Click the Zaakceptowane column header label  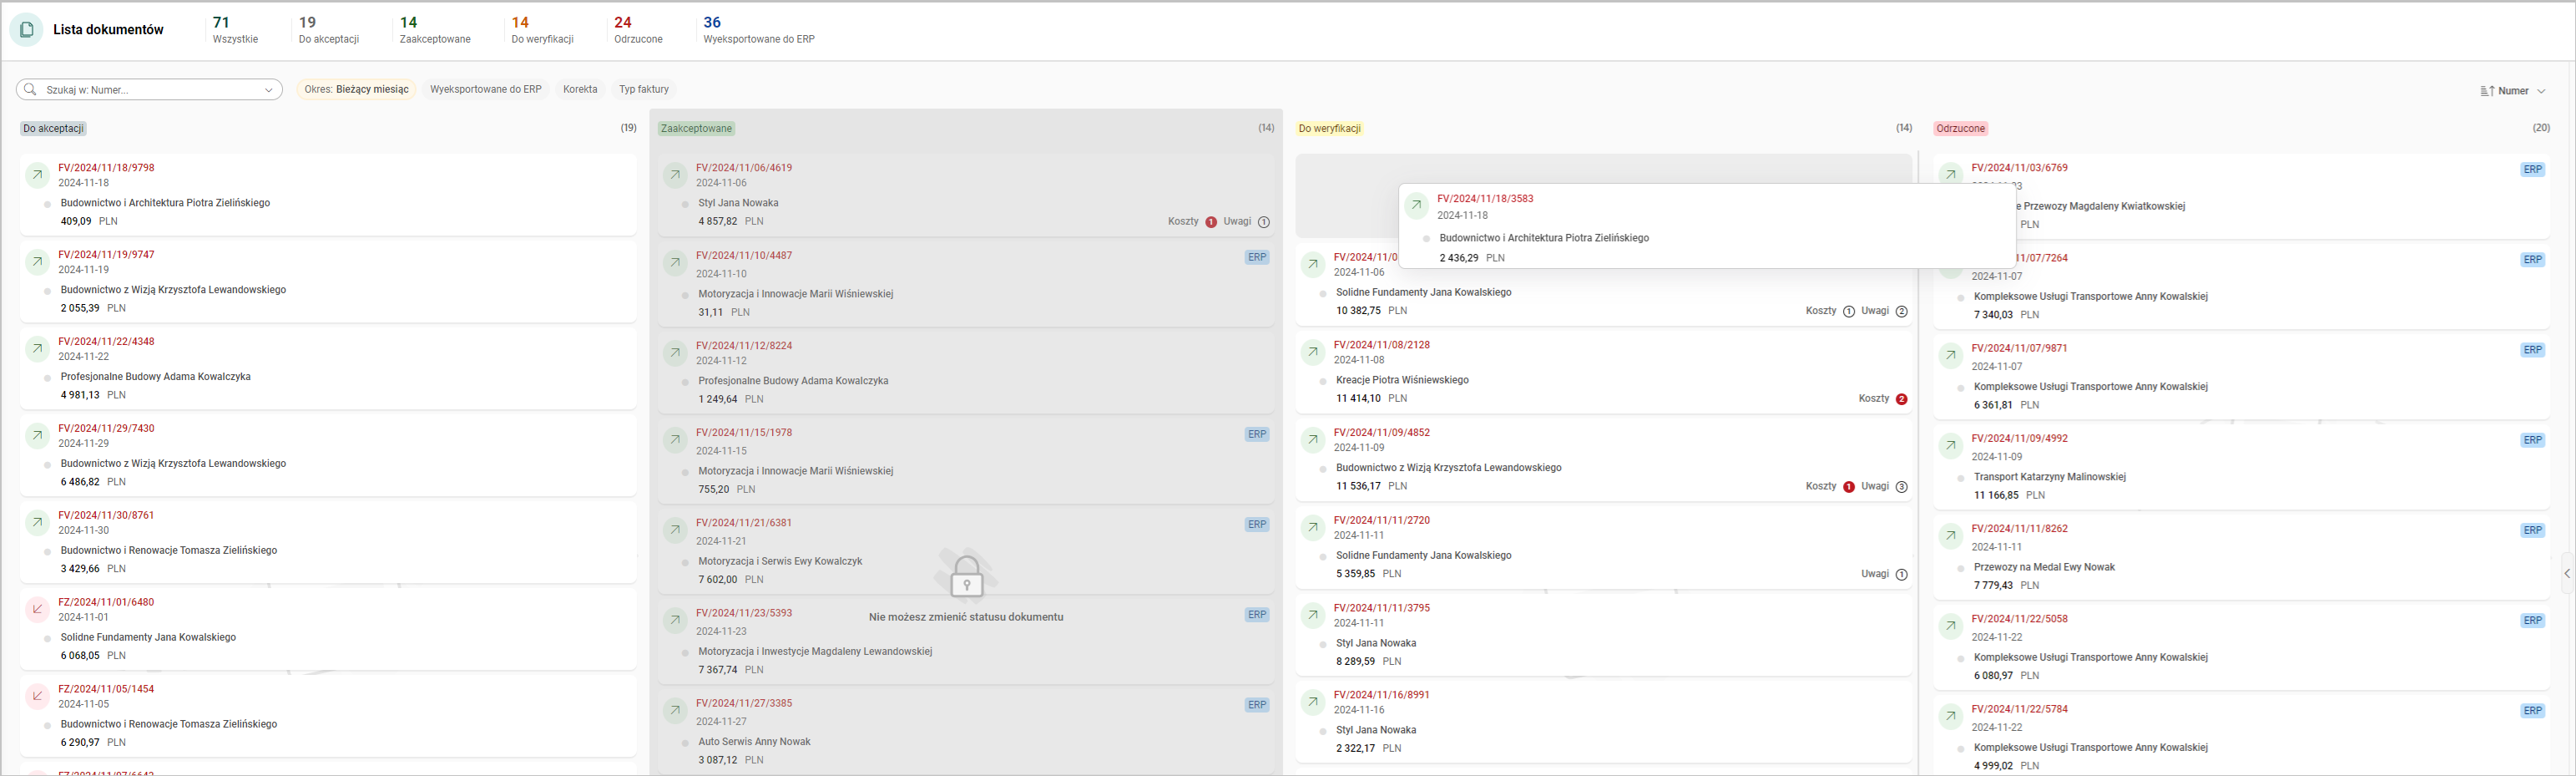(697, 128)
